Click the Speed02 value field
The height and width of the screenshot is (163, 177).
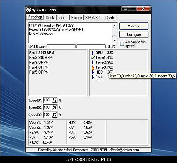pos(48,107)
